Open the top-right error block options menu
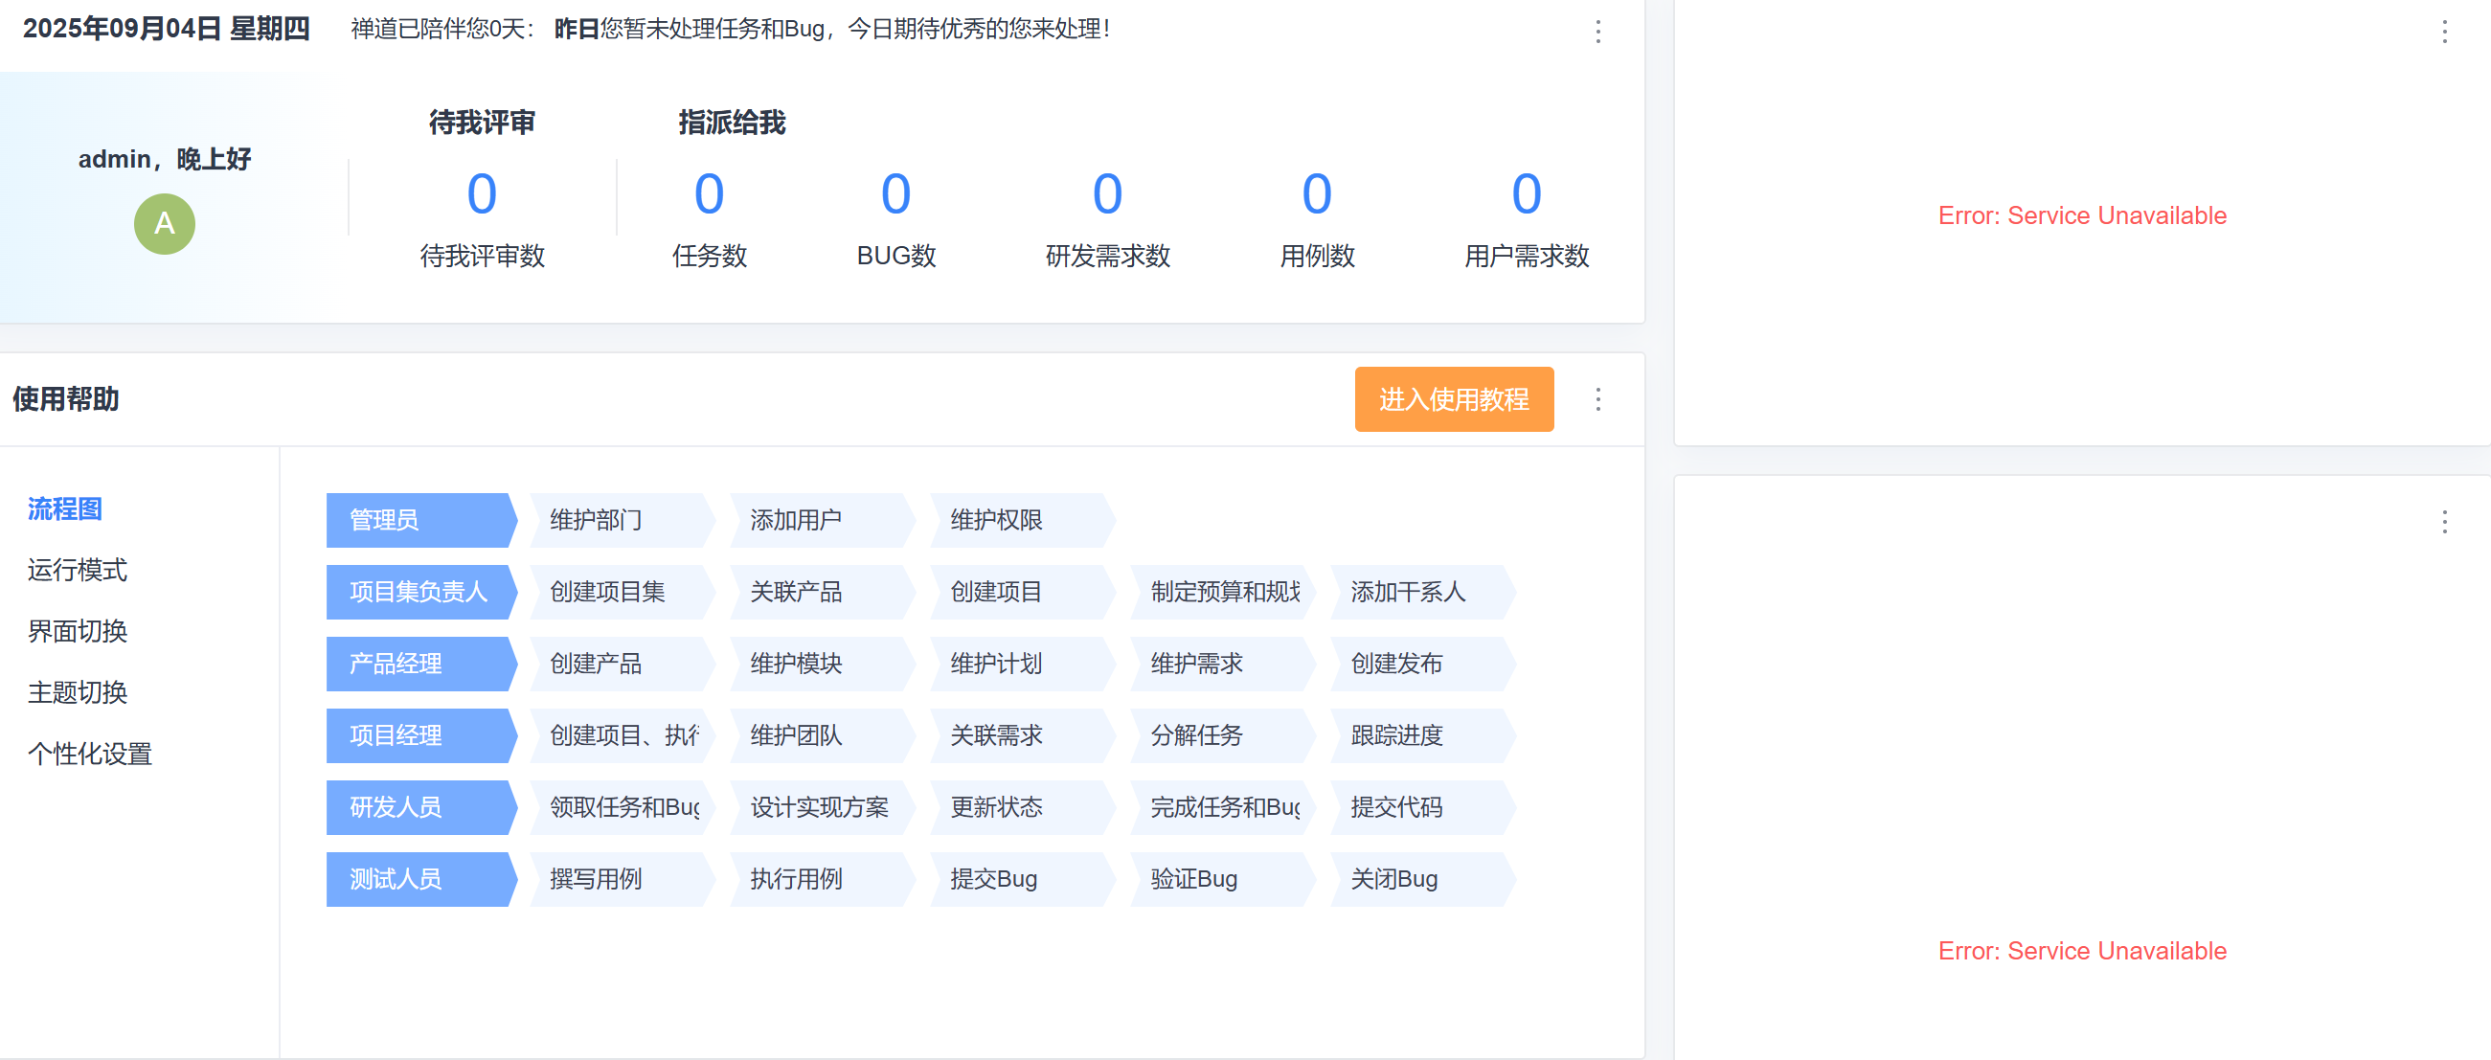 [x=2444, y=32]
